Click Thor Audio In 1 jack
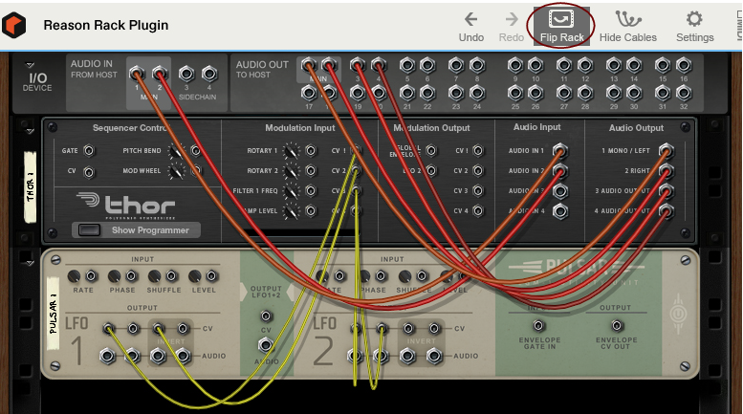This screenshot has width=743, height=414. click(559, 151)
